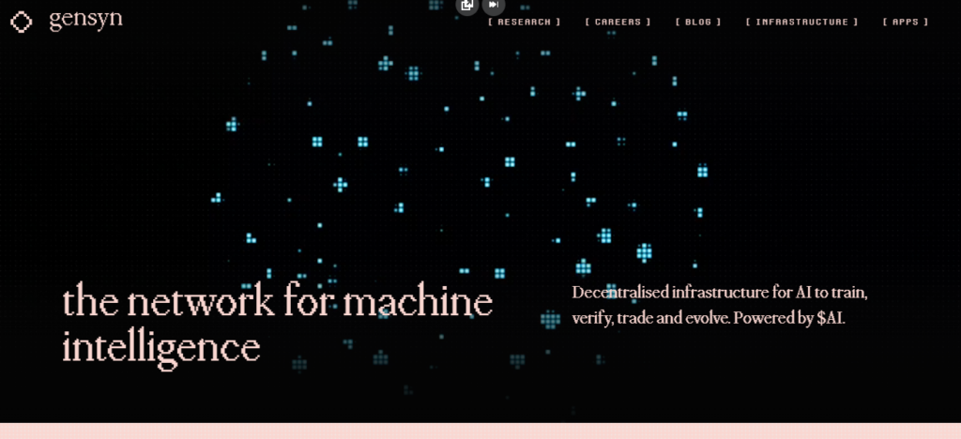The height and width of the screenshot is (439, 961).
Task: Click the headline "the network for machine intelligence"
Action: coord(278,325)
